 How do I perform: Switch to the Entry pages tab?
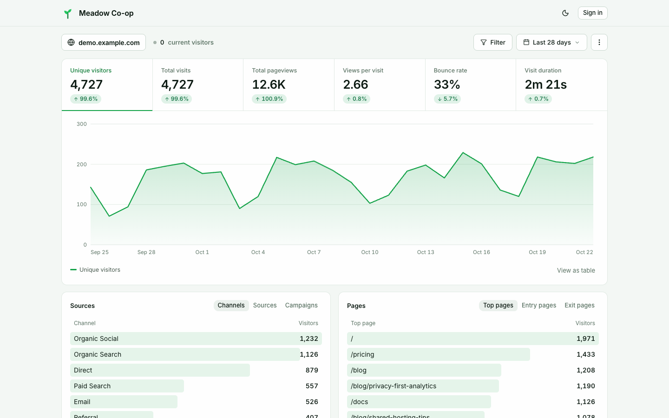tap(539, 305)
